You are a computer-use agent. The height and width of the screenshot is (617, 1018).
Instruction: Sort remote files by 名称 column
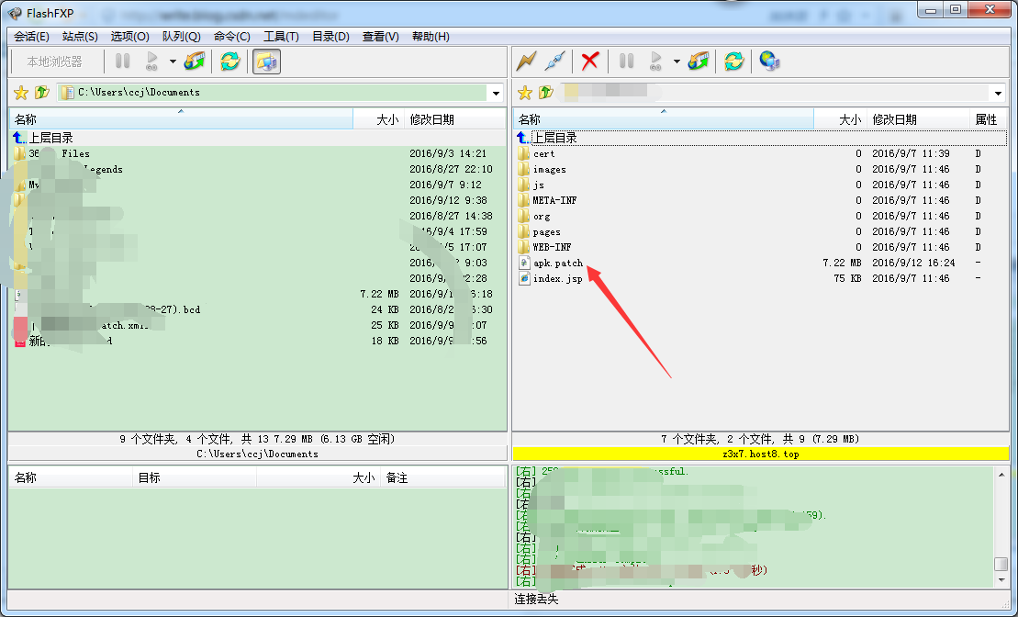pos(665,119)
